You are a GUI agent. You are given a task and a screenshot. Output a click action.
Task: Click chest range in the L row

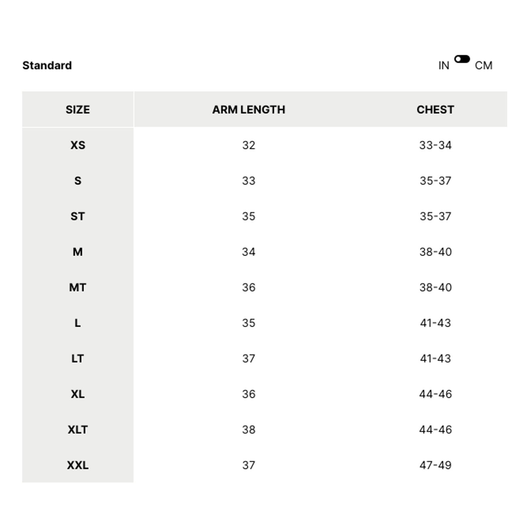click(435, 323)
